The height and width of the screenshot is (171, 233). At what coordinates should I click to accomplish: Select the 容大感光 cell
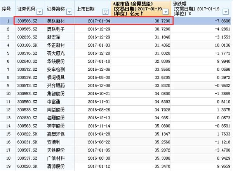pos(56,53)
